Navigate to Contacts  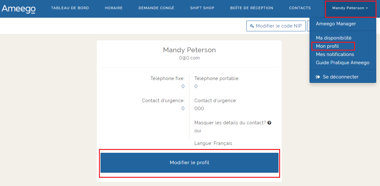coord(300,8)
